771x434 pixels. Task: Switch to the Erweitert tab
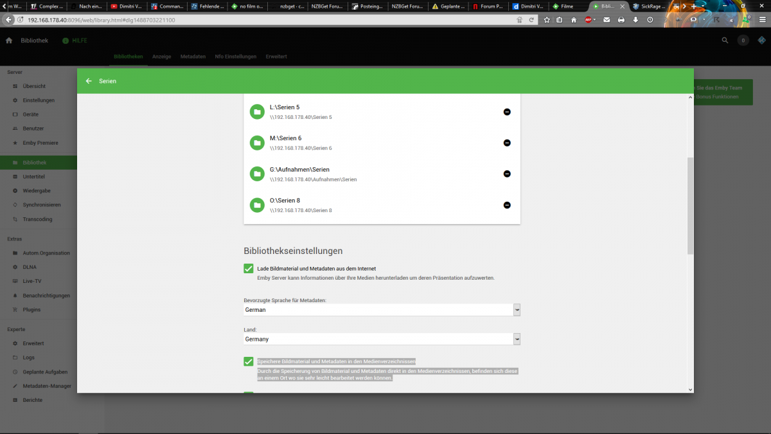(276, 57)
